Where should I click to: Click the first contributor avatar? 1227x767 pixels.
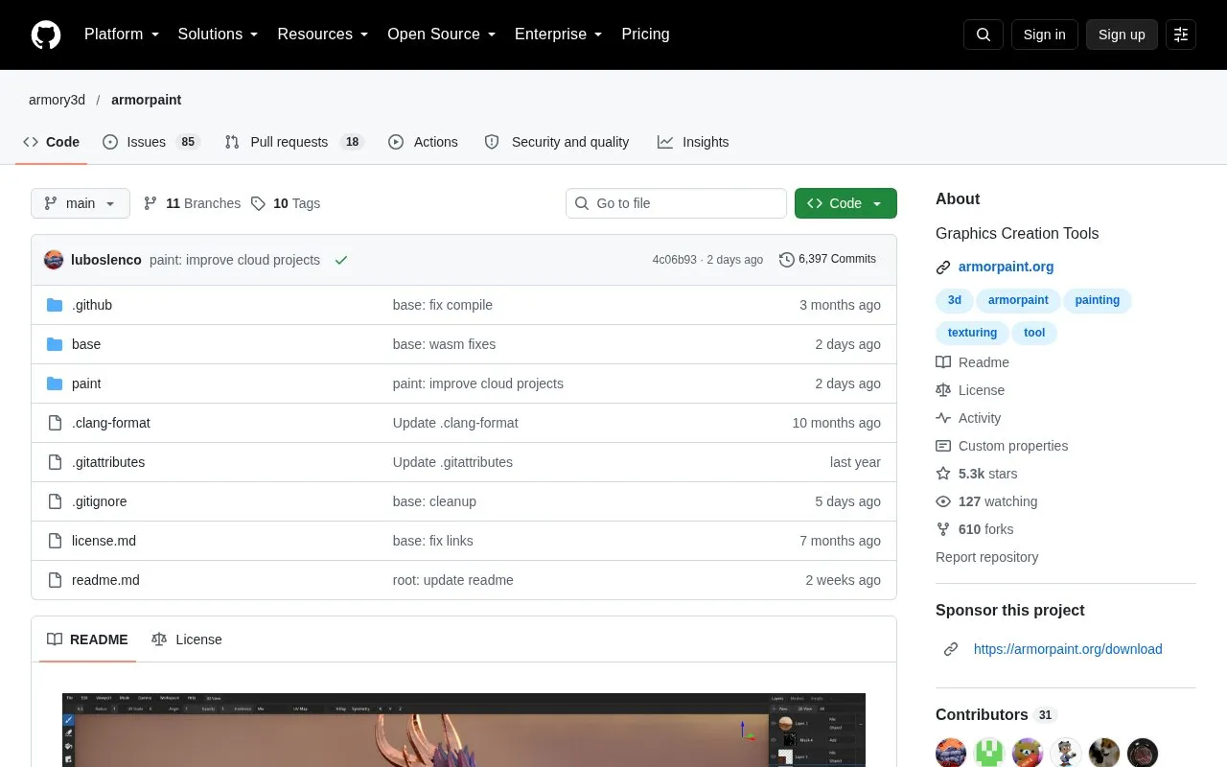951,753
